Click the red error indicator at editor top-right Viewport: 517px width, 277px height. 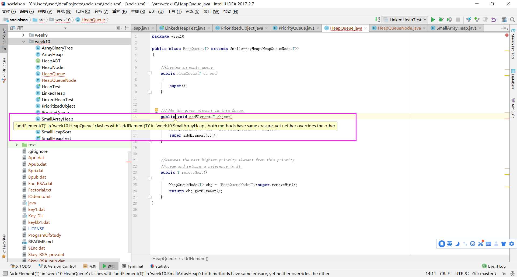pyautogui.click(x=507, y=35)
